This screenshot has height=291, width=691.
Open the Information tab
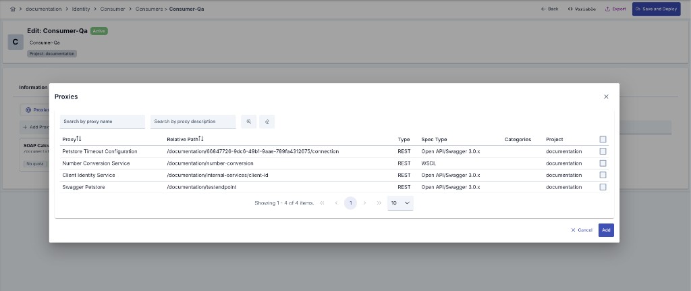pos(33,87)
